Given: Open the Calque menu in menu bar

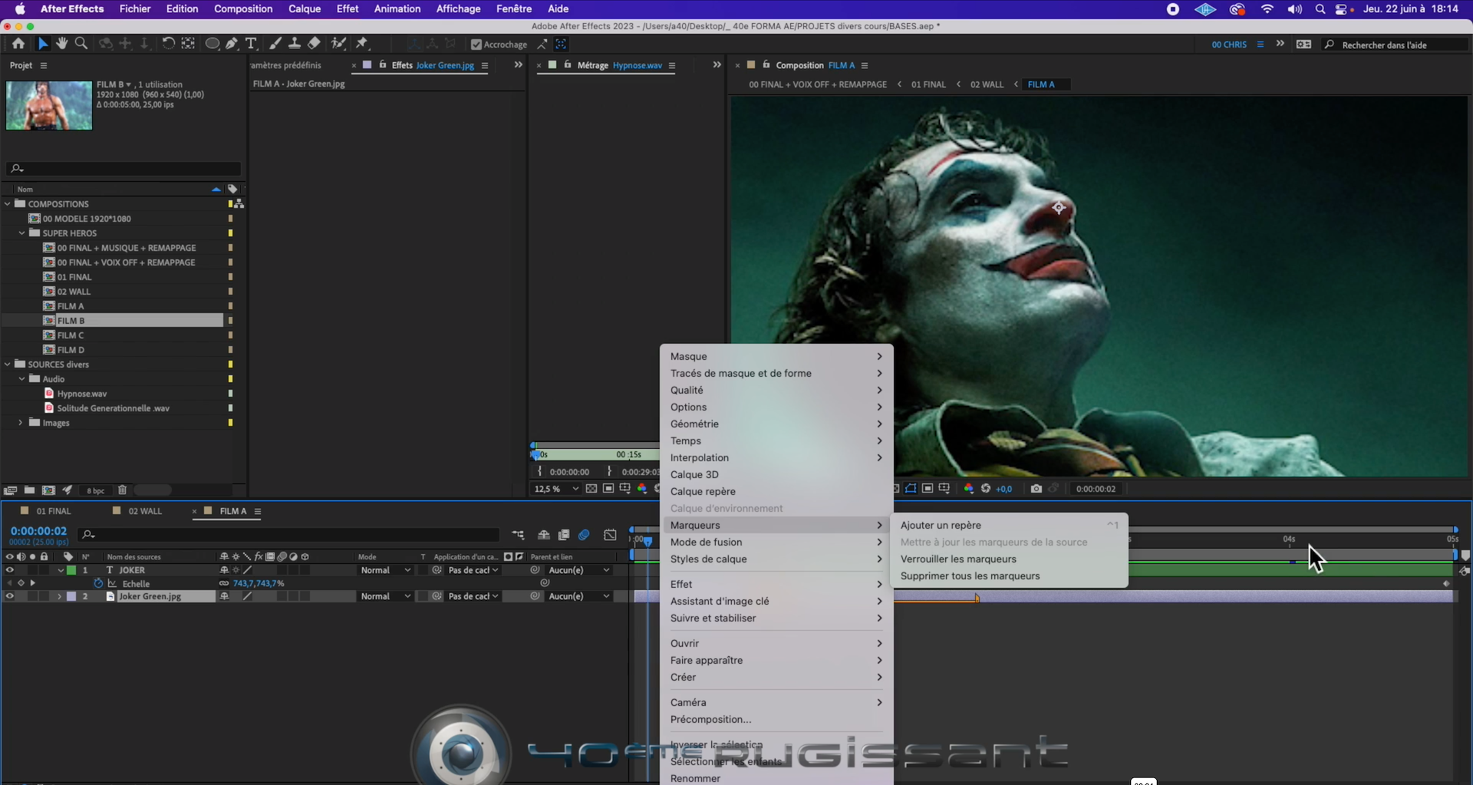Looking at the screenshot, I should coord(305,9).
